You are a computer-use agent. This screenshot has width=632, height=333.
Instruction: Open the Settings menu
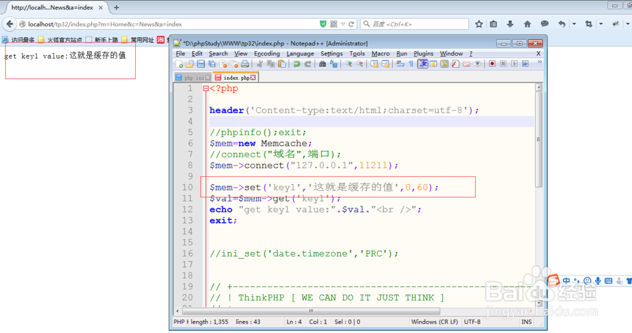pyautogui.click(x=331, y=53)
